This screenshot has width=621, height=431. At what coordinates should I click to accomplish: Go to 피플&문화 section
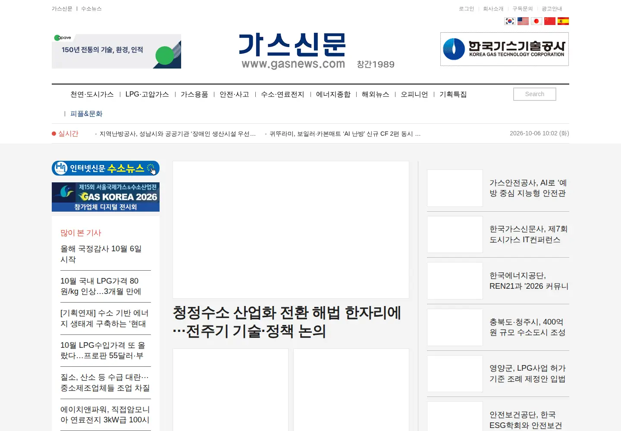(x=86, y=114)
